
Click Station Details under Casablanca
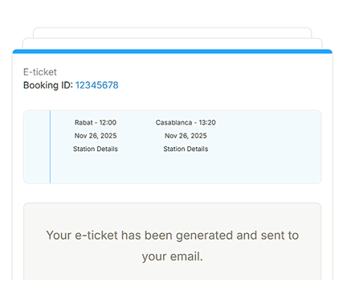pyautogui.click(x=186, y=149)
